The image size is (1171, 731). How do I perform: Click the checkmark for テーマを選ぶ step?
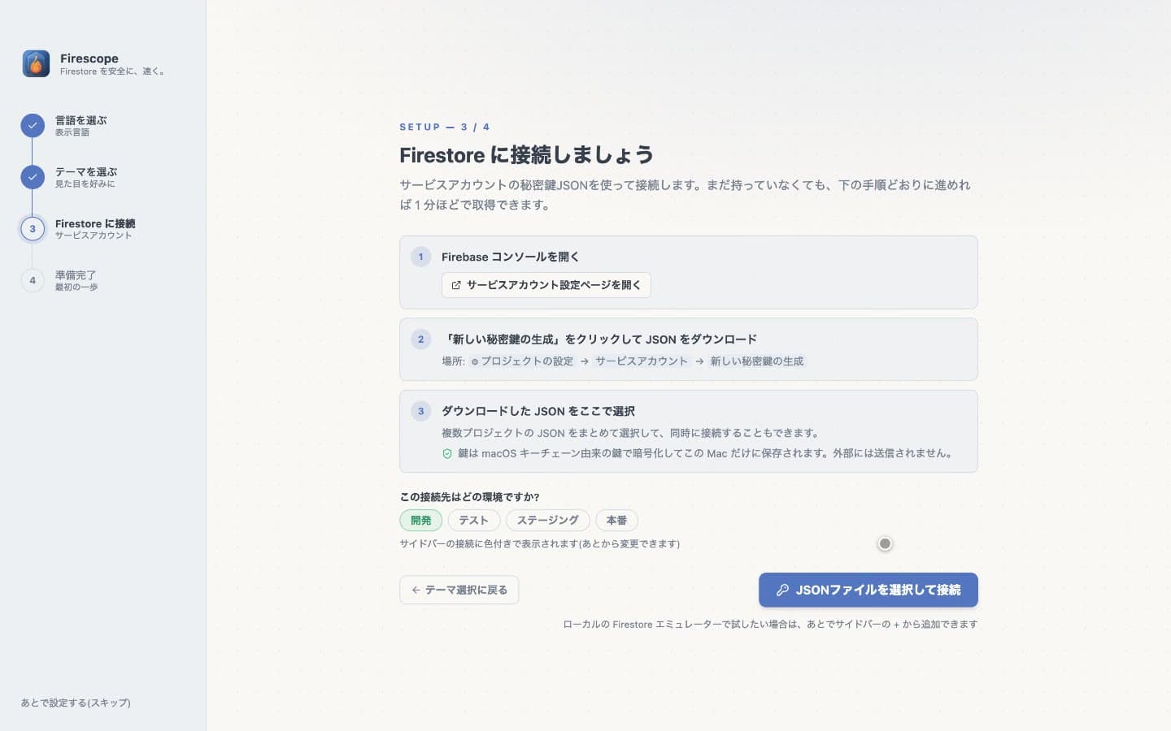[x=33, y=177]
